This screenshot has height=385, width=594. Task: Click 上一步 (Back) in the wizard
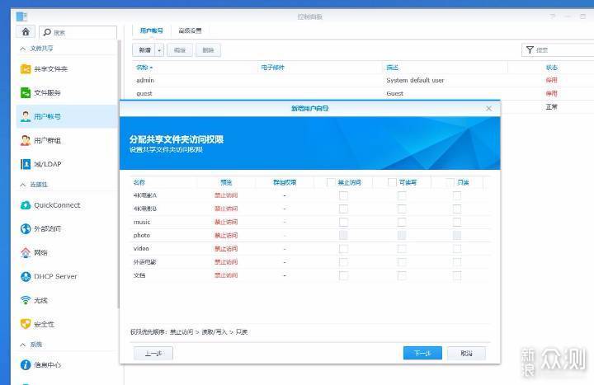153,353
